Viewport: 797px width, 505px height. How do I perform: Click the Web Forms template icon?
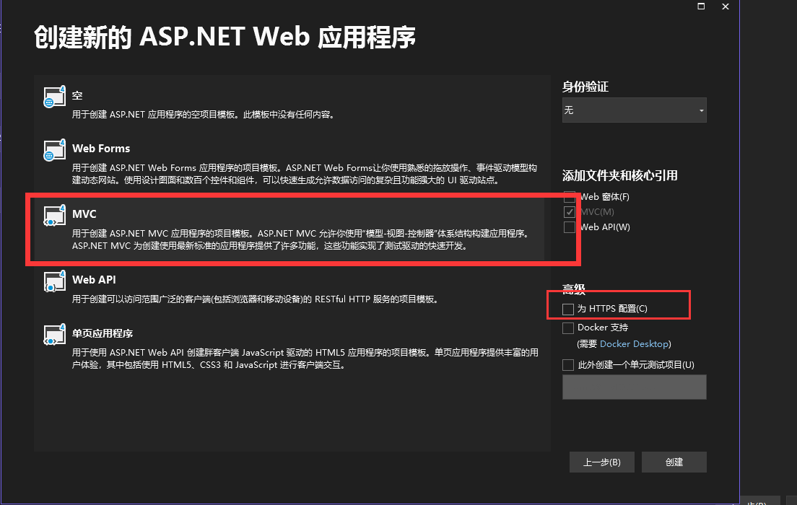click(54, 150)
